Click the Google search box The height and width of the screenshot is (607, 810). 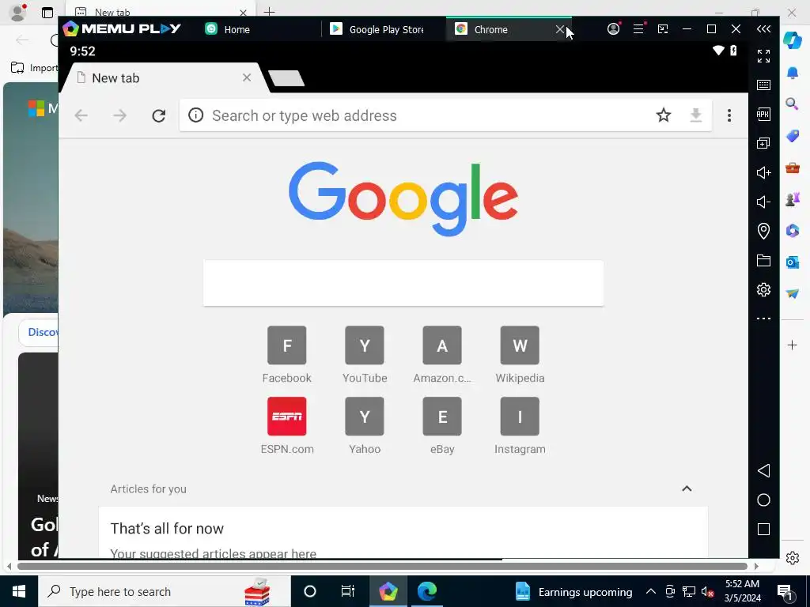(403, 283)
